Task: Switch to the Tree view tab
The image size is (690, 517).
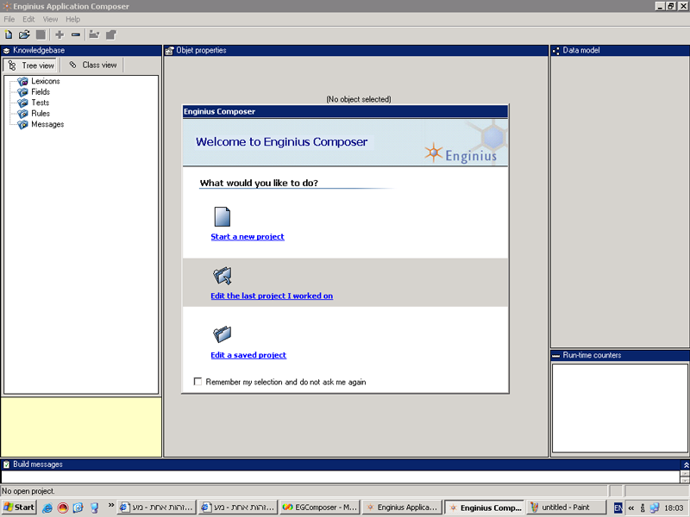Action: (30, 65)
